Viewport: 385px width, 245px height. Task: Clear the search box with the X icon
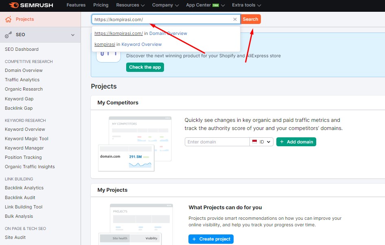pyautogui.click(x=235, y=19)
